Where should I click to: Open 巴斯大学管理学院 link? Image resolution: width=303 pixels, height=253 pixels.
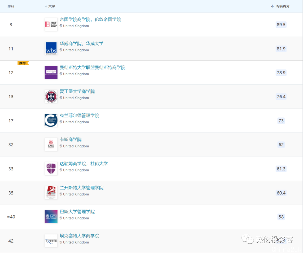coord(77,212)
